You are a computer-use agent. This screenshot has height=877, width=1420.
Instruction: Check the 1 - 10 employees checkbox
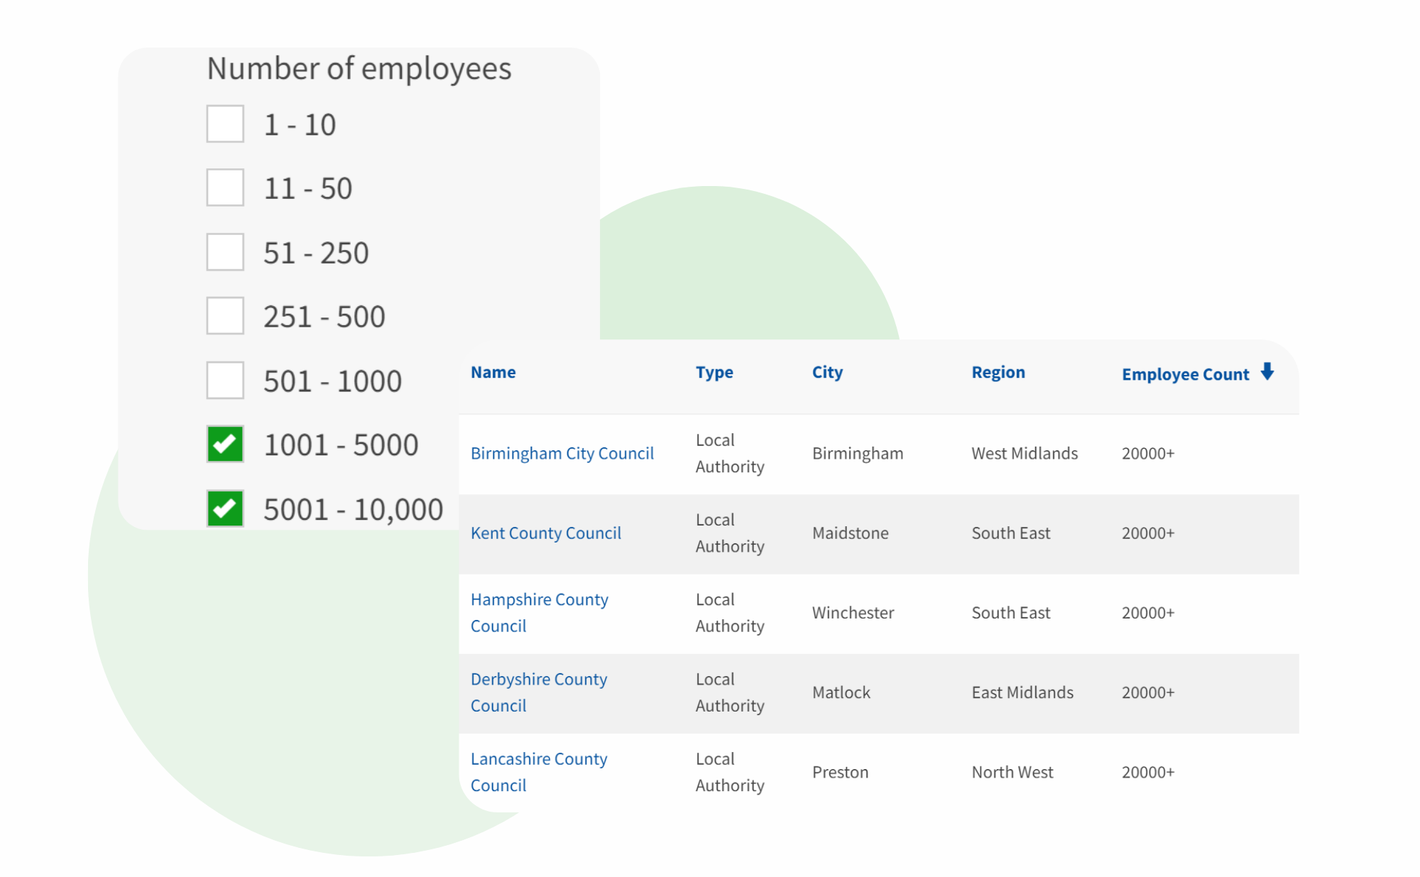click(x=225, y=124)
